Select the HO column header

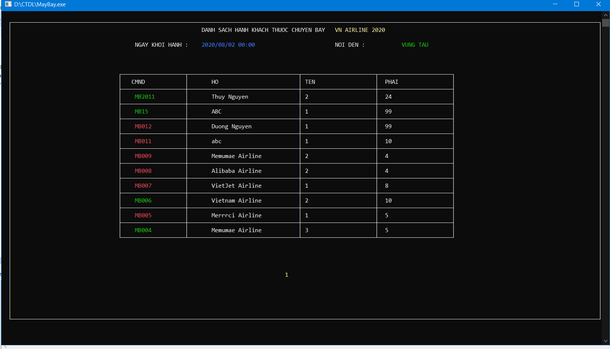coord(215,82)
